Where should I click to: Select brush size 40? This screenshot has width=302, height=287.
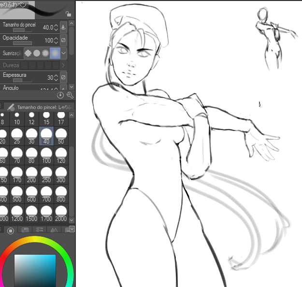pyautogui.click(x=46, y=136)
